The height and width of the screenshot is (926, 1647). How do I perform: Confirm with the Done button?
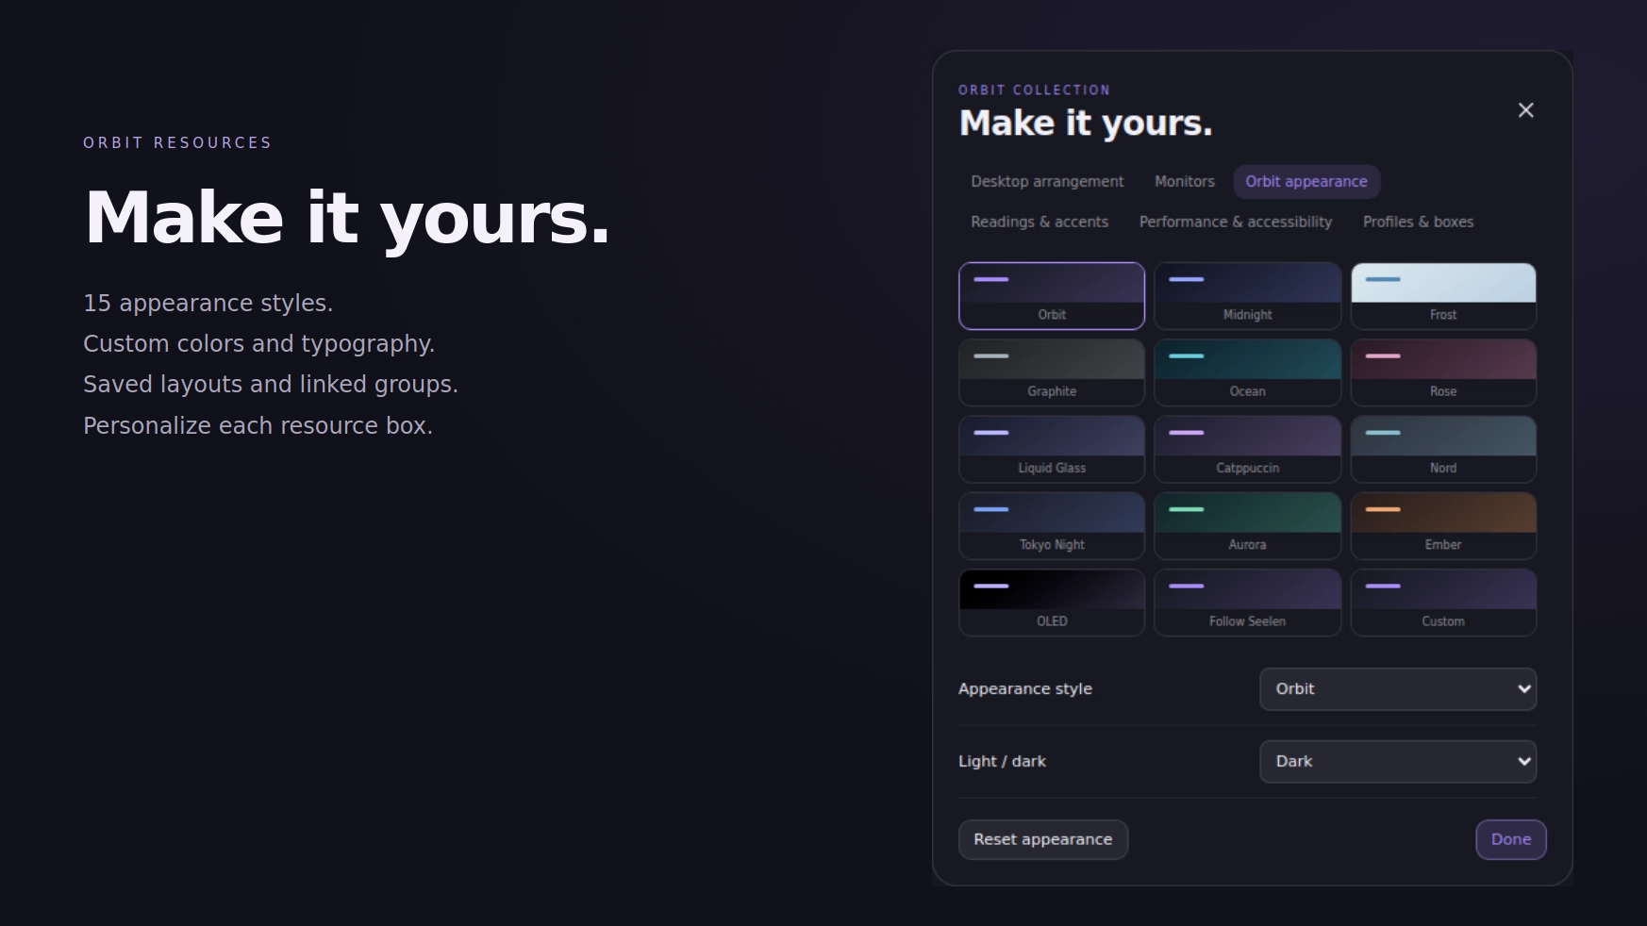click(1511, 839)
